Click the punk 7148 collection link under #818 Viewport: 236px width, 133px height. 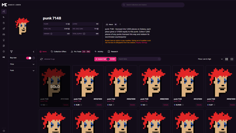point(77,101)
